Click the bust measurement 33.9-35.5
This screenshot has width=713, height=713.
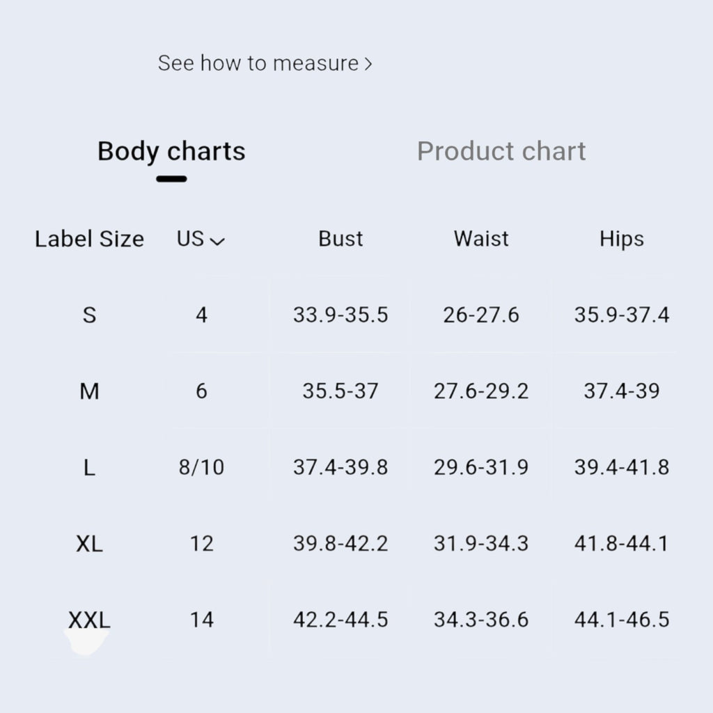coord(340,315)
